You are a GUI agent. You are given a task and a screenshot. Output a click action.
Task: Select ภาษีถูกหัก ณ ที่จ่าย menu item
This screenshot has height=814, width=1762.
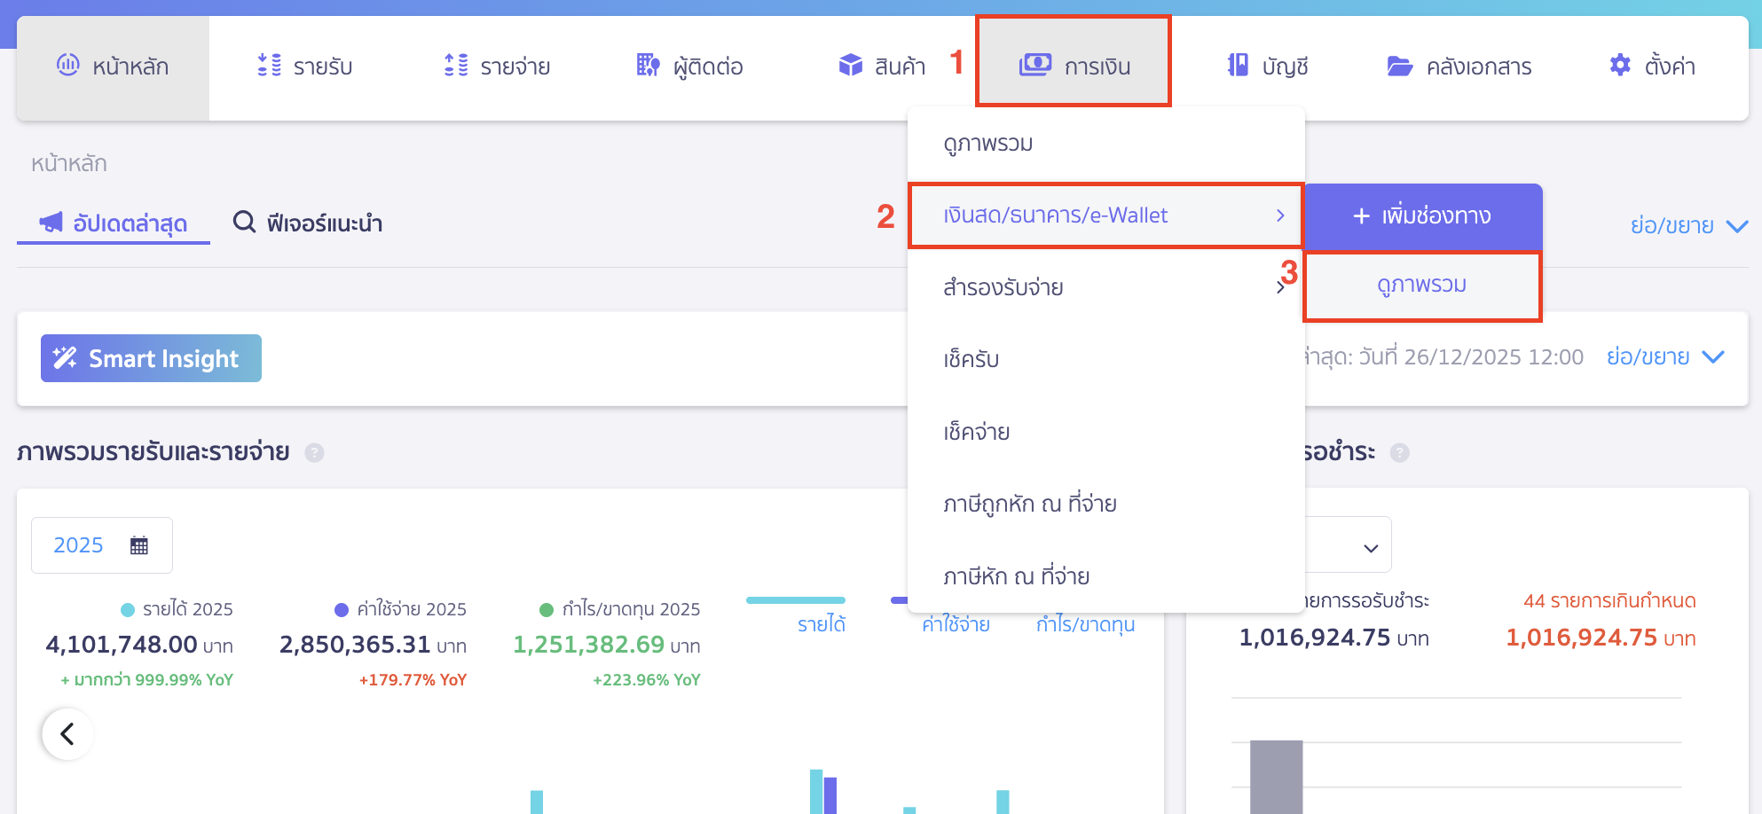1029,504
